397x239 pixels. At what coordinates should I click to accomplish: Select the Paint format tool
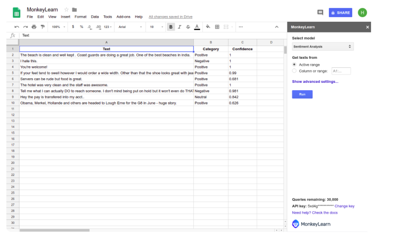tap(43, 27)
